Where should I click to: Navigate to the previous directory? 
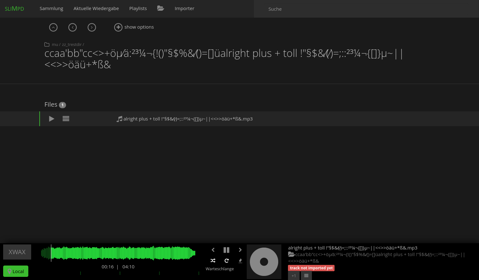[x=73, y=27]
